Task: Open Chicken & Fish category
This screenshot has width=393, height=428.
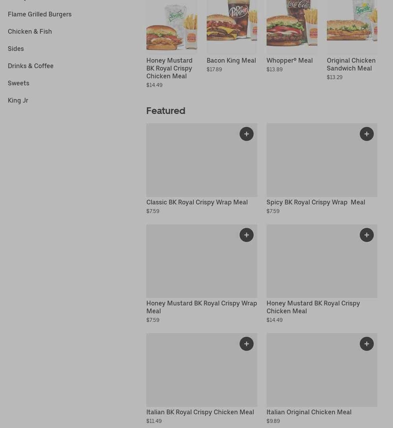Action: point(30,31)
